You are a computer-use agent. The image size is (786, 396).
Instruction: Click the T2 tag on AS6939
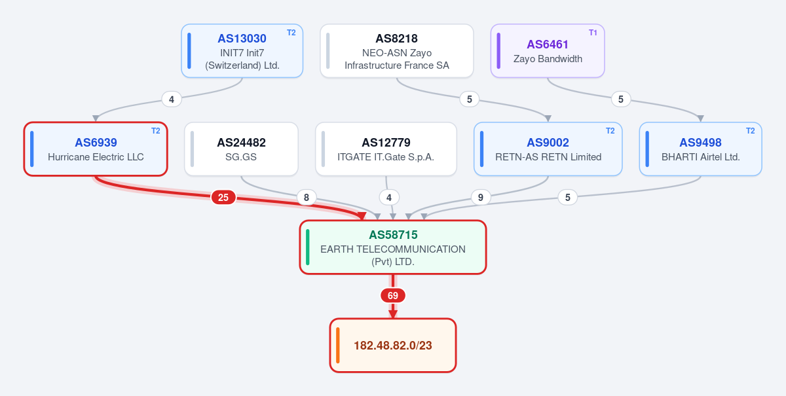(156, 131)
